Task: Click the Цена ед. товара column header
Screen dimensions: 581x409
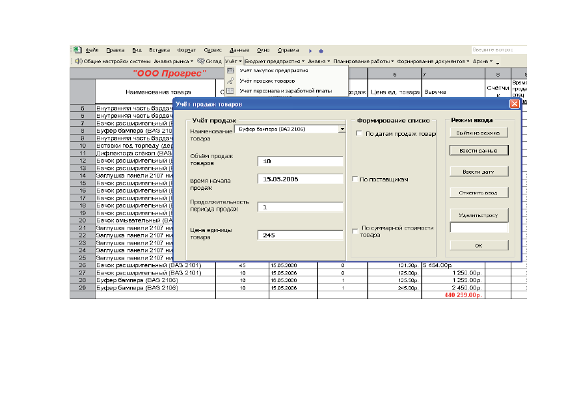Action: [x=395, y=92]
